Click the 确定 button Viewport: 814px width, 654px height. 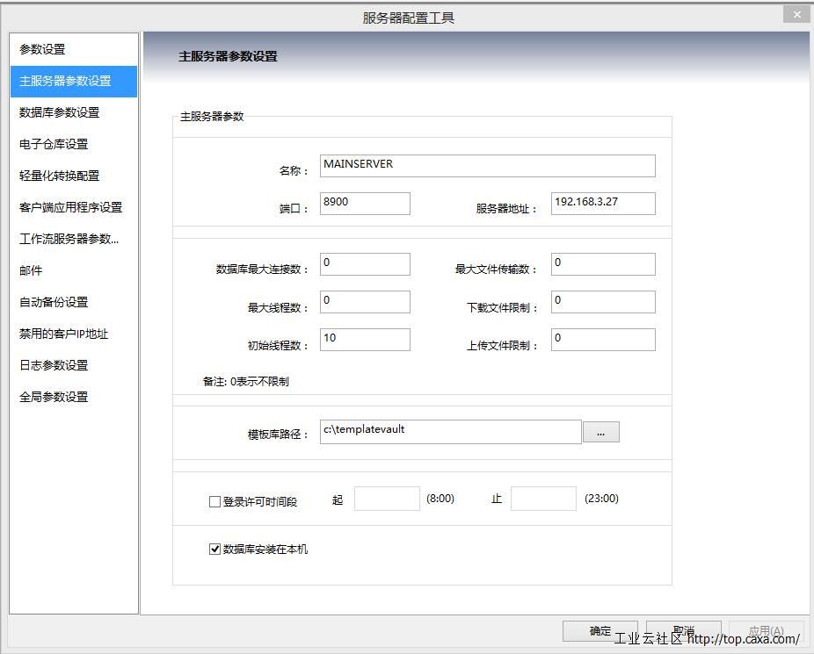click(600, 630)
